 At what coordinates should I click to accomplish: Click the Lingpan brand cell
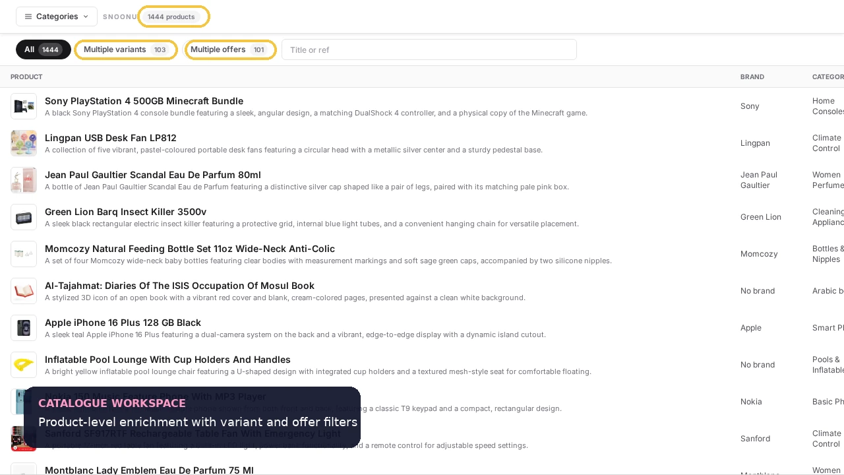click(x=755, y=143)
